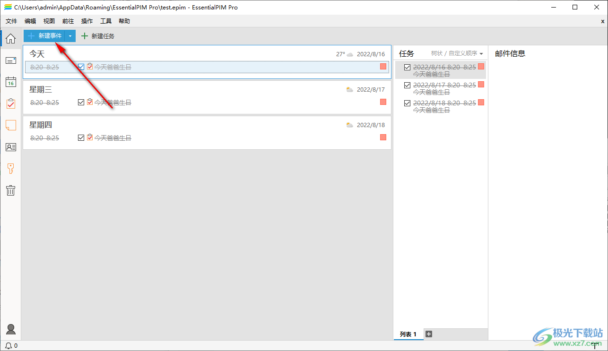Open the Contacts module icon
Screen dimensions: 608x351
[x=10, y=147]
